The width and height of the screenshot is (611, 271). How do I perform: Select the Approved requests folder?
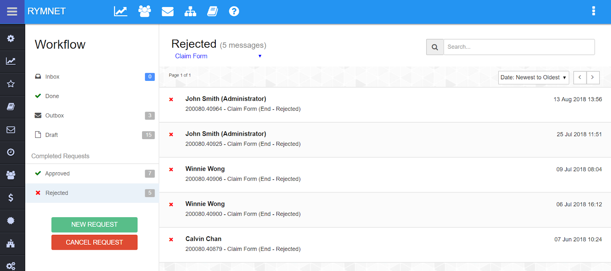[57, 173]
